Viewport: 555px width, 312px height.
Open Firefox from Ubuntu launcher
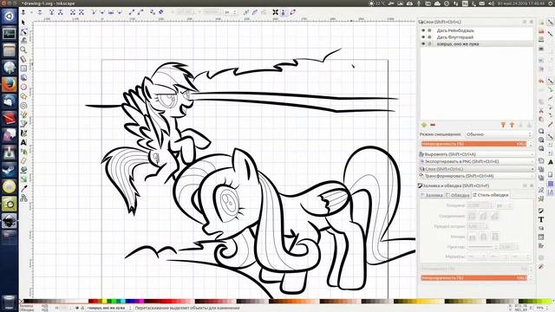pos(9,85)
